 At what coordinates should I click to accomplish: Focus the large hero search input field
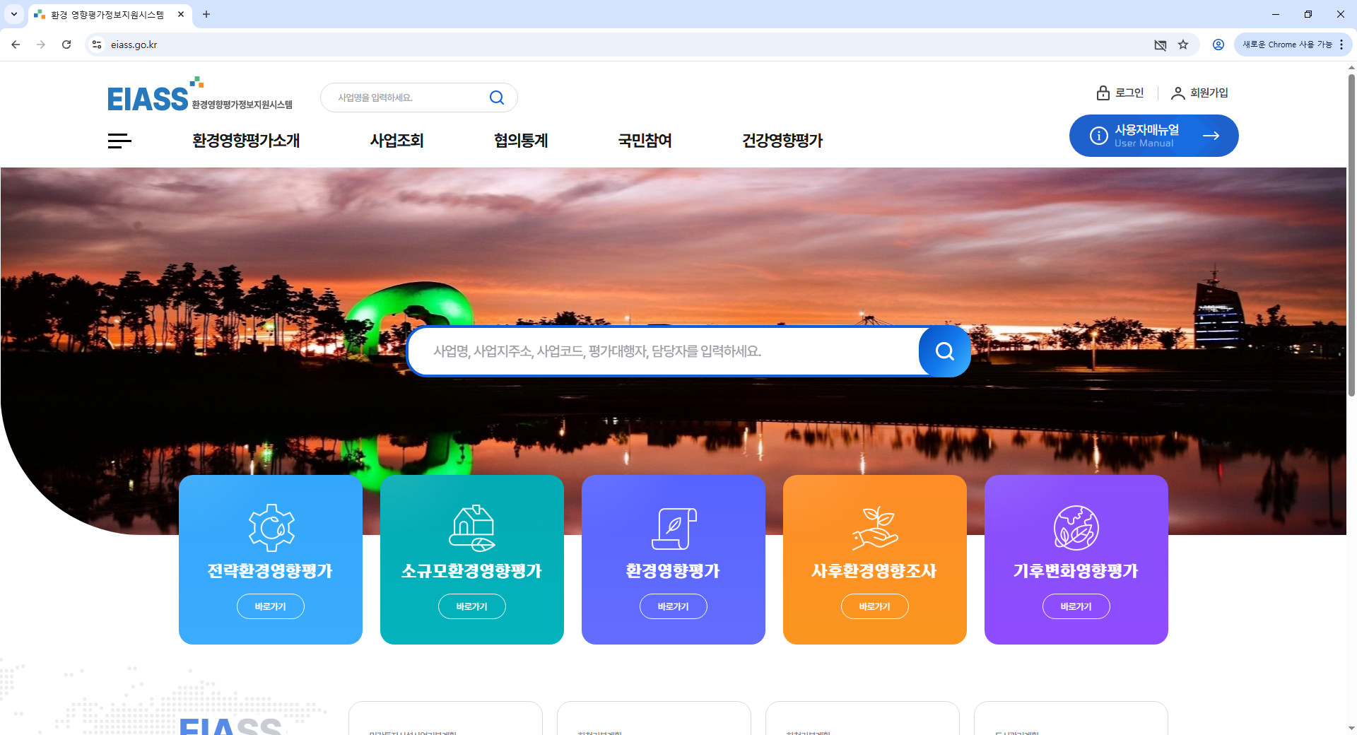click(x=664, y=351)
